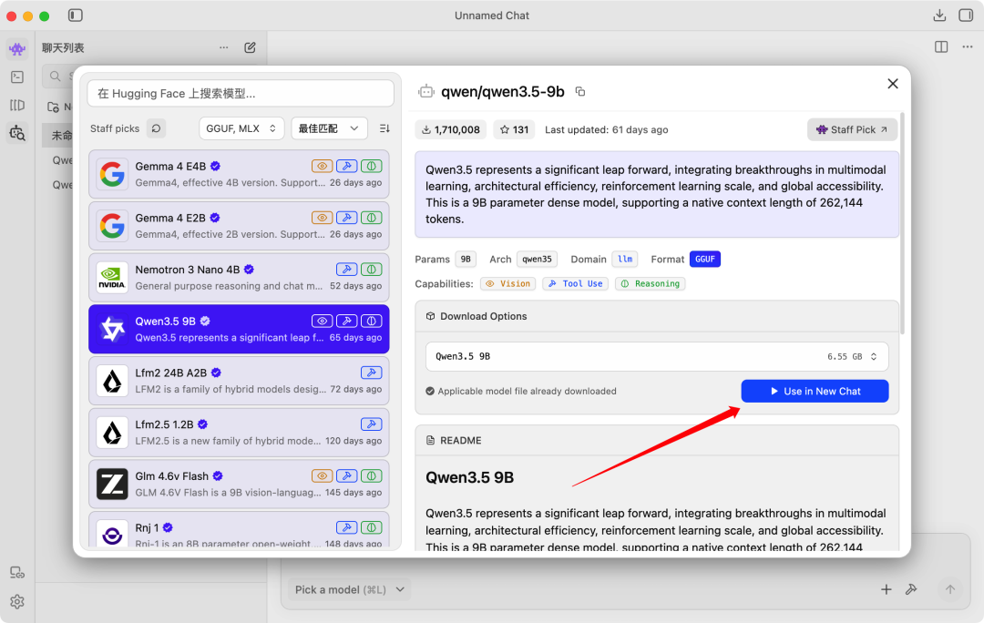Click the Reasoning capability tag
984x623 pixels.
pyautogui.click(x=651, y=283)
